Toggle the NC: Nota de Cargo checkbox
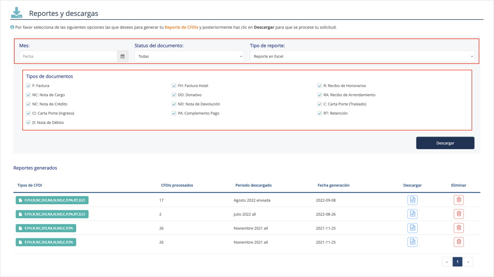The width and height of the screenshot is (494, 277). (28, 95)
